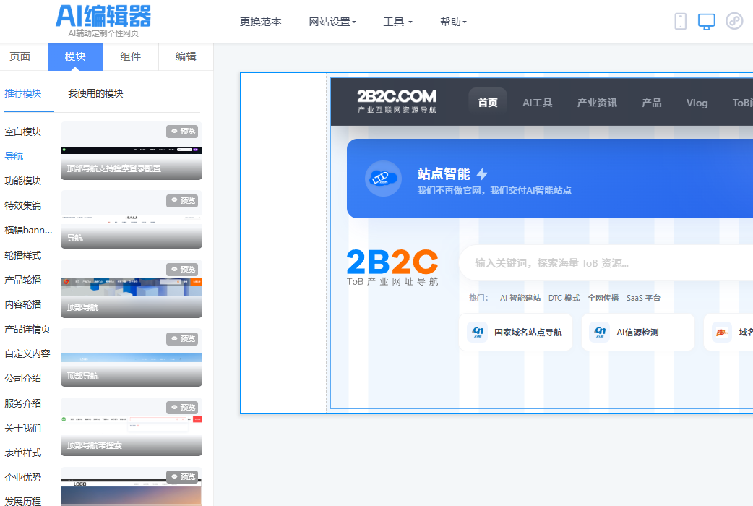Click 产品 in site preview navigation
753x506 pixels.
[x=652, y=103]
